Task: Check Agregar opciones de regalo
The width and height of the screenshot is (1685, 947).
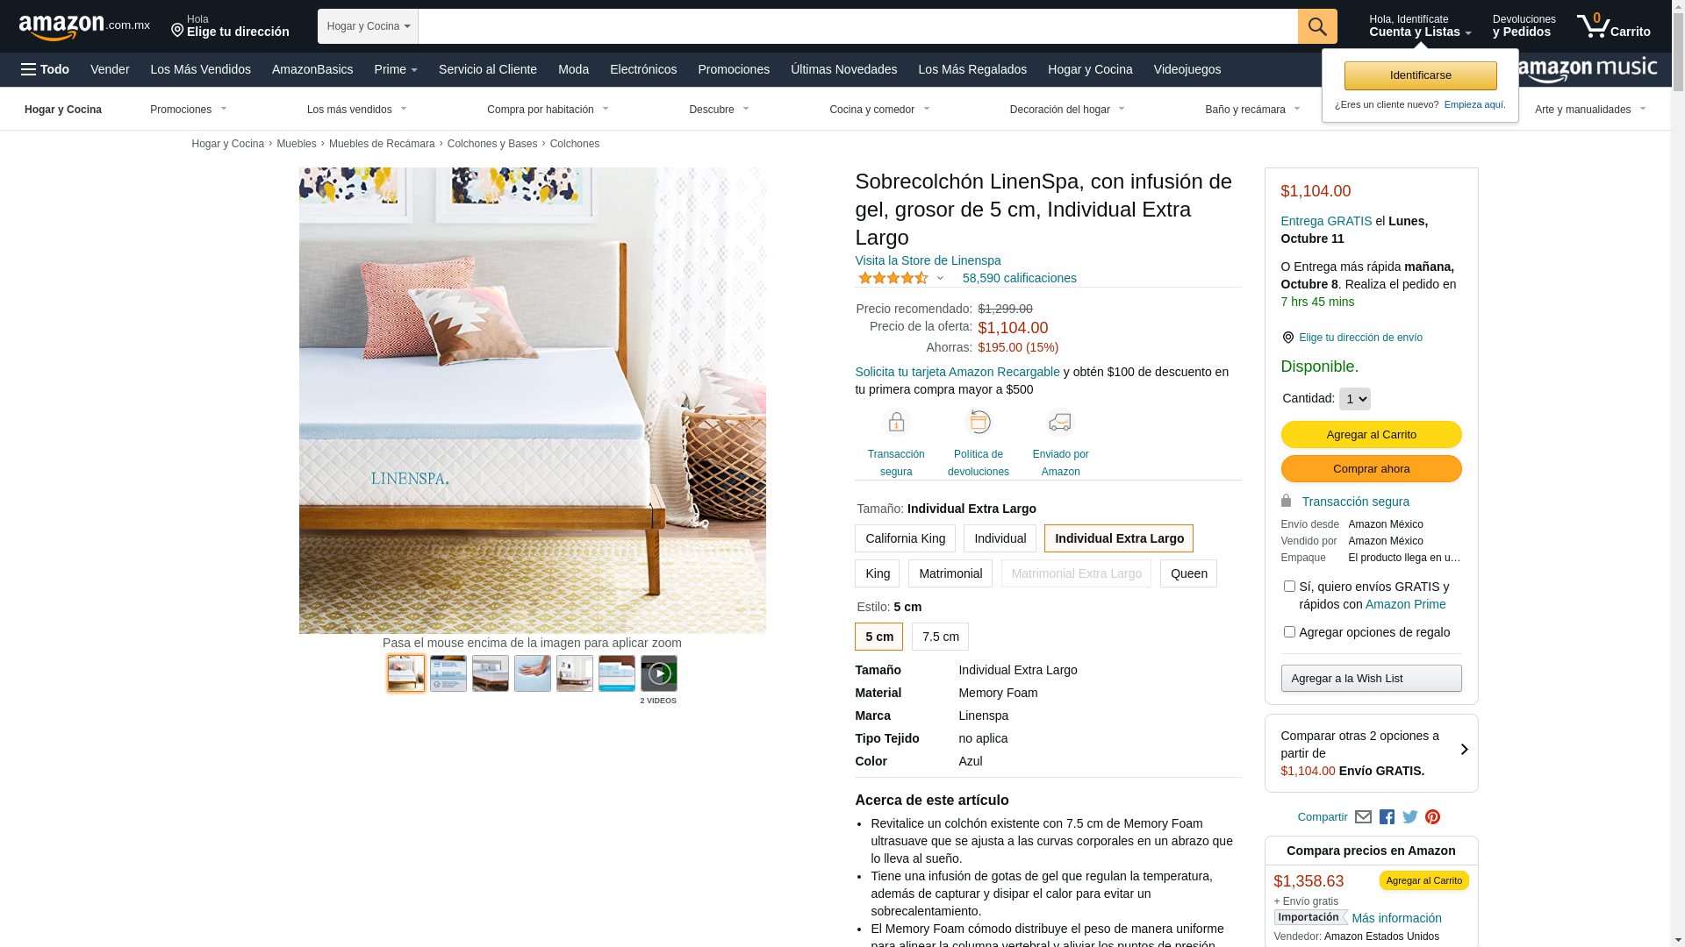Action: [x=1288, y=632]
